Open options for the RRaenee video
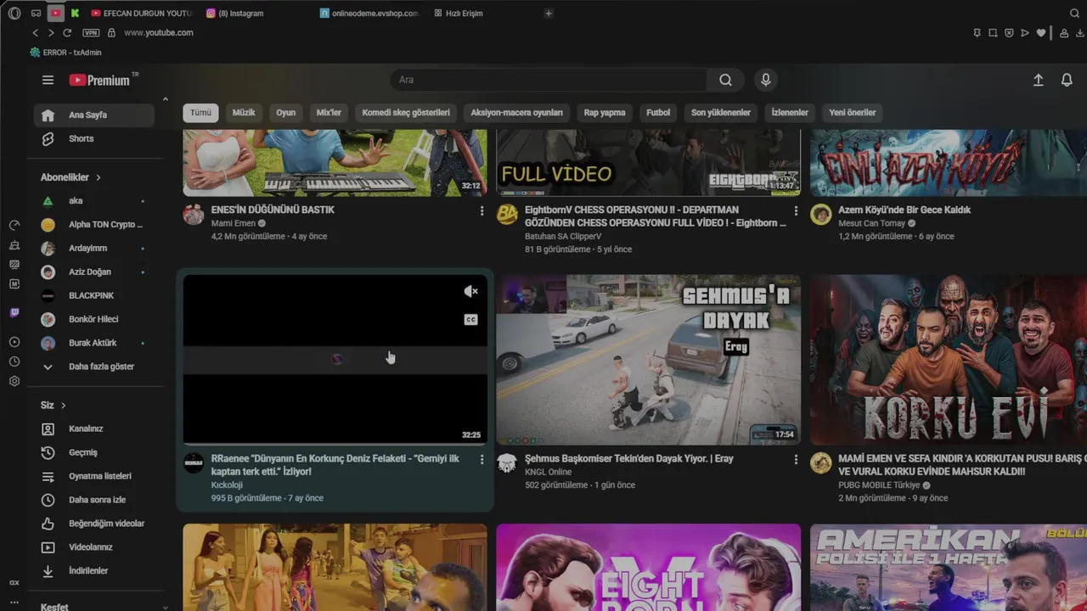This screenshot has height=611, width=1087. tap(482, 459)
